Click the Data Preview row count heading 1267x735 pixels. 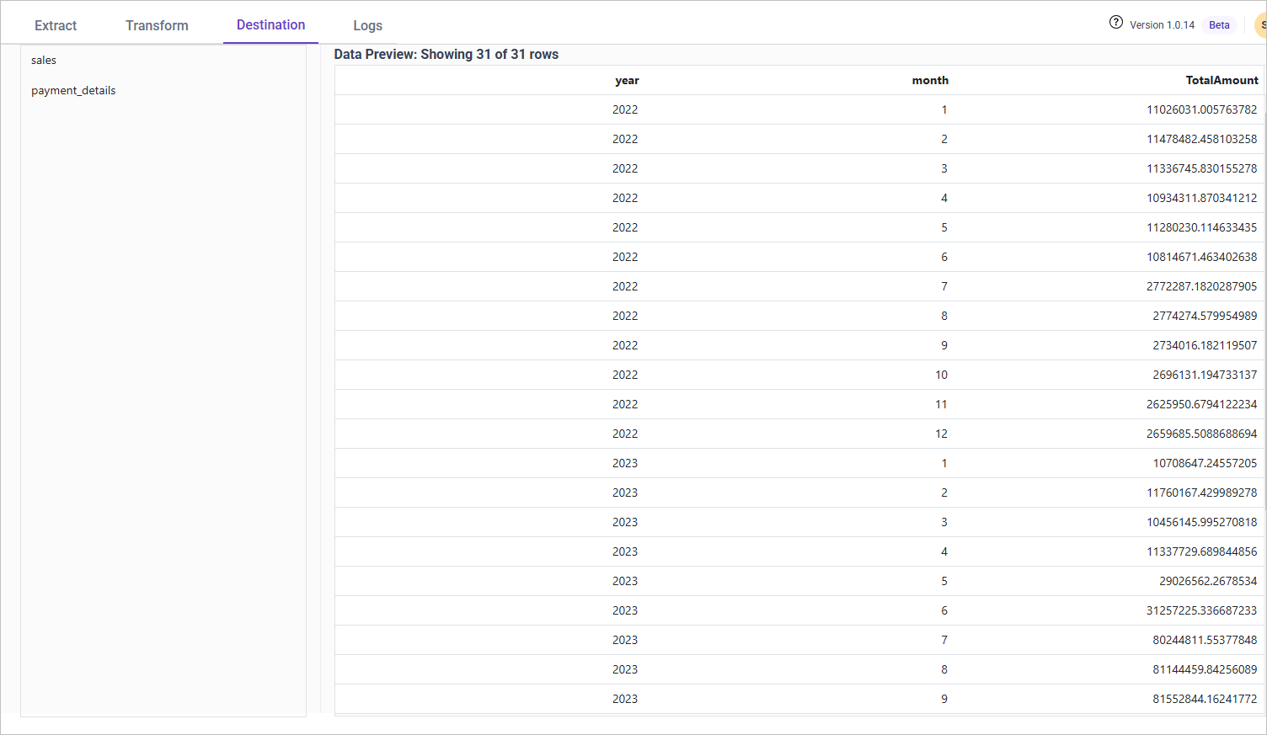446,55
